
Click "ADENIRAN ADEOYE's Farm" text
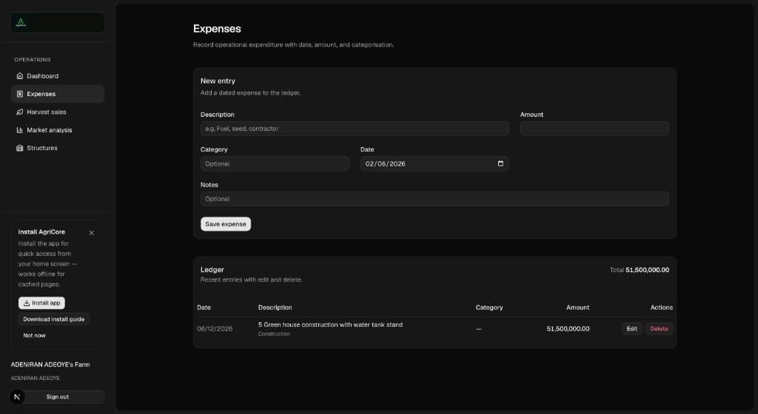[50, 364]
